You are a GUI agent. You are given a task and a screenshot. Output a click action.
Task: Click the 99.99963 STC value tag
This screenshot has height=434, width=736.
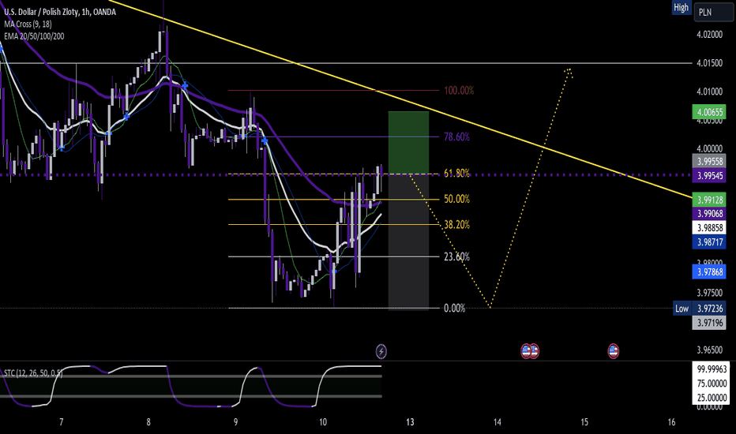(712, 369)
